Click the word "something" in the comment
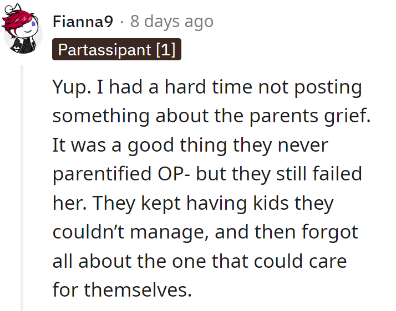 [x=100, y=117]
